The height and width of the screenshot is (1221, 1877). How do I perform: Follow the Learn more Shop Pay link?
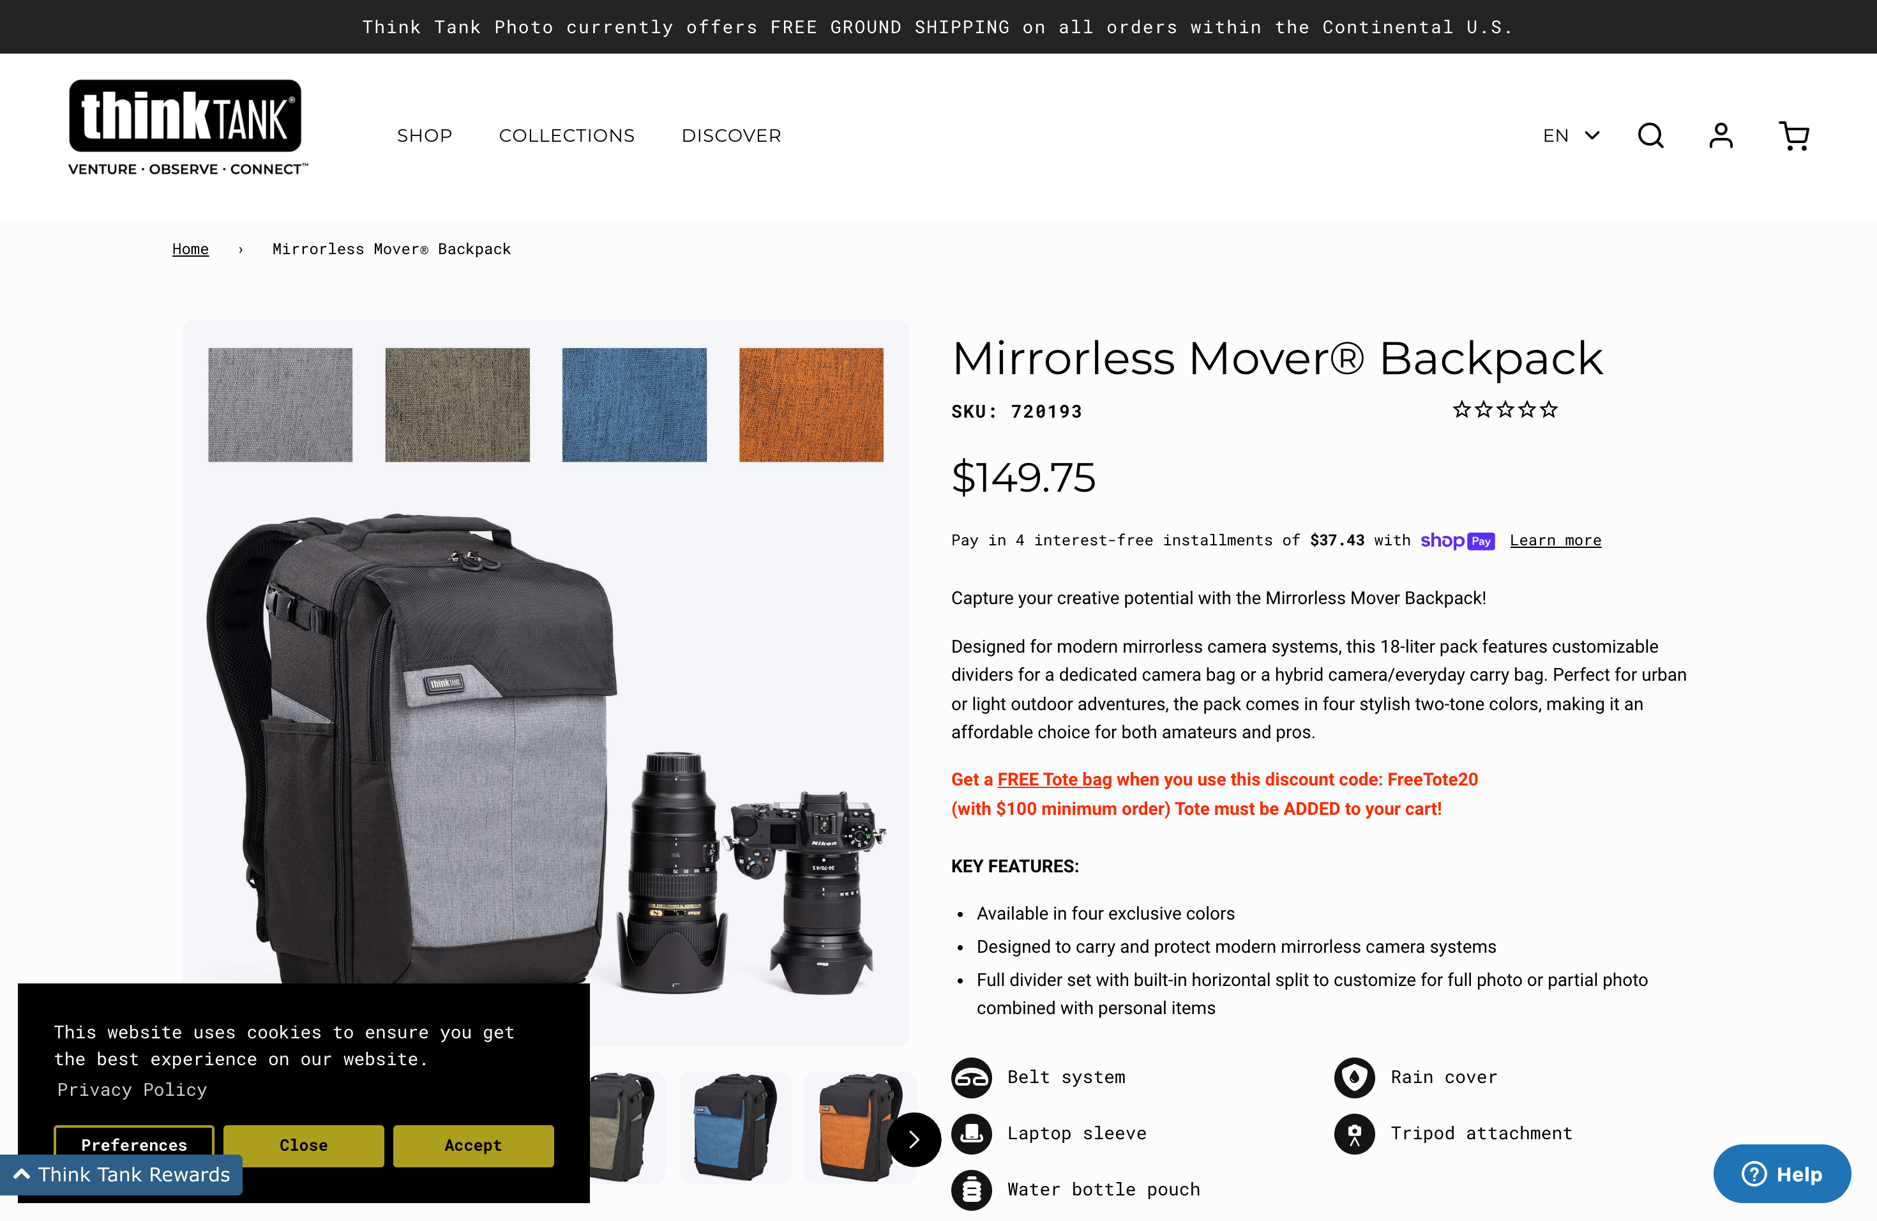[1555, 540]
